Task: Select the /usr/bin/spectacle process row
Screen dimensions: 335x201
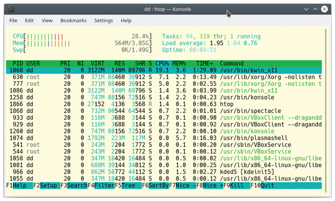Action: point(164,111)
